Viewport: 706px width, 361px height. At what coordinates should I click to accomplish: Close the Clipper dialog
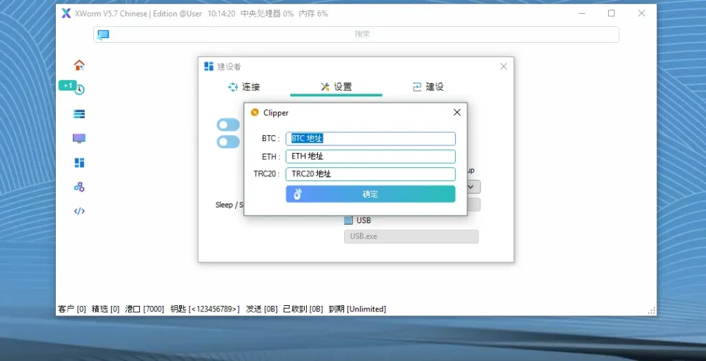(x=456, y=112)
